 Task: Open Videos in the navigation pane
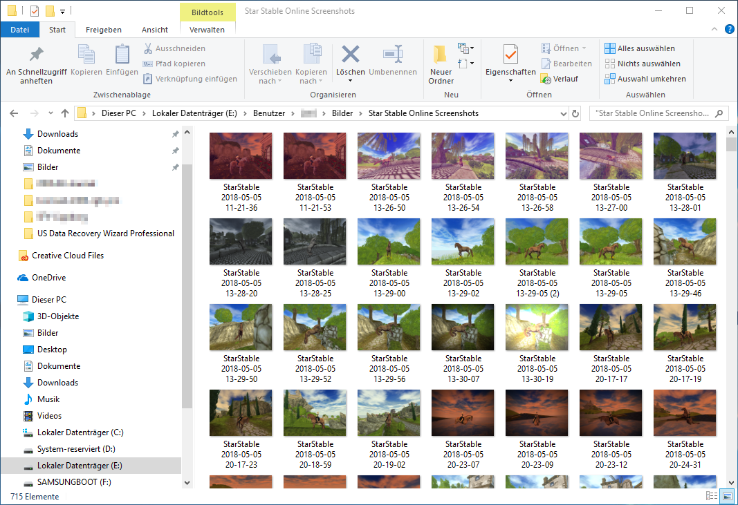pos(49,416)
